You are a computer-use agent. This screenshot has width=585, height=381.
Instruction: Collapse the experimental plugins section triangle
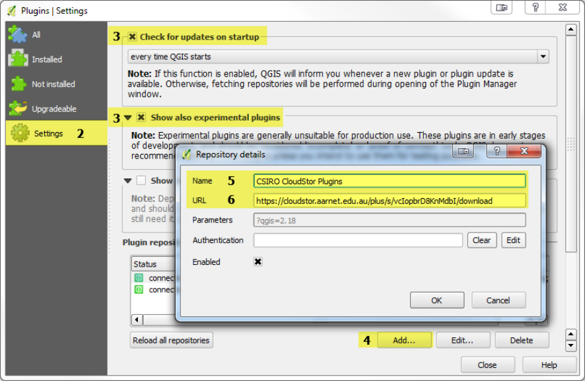[x=127, y=118]
